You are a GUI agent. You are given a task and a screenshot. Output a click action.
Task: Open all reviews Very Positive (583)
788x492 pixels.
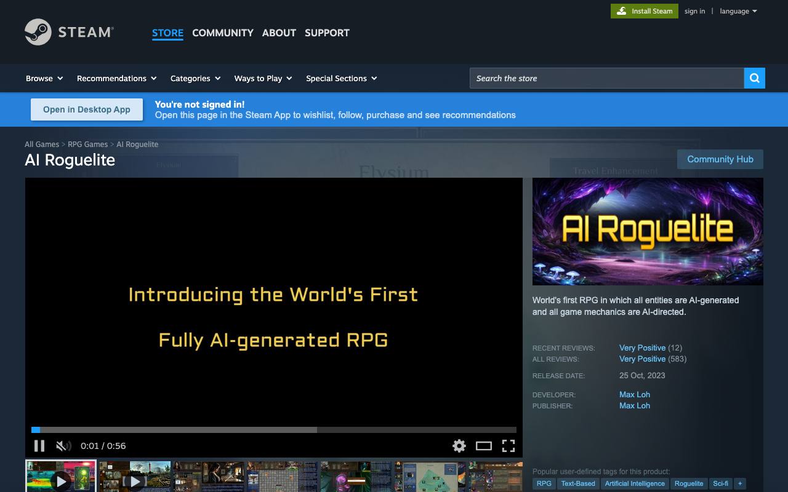(x=653, y=359)
